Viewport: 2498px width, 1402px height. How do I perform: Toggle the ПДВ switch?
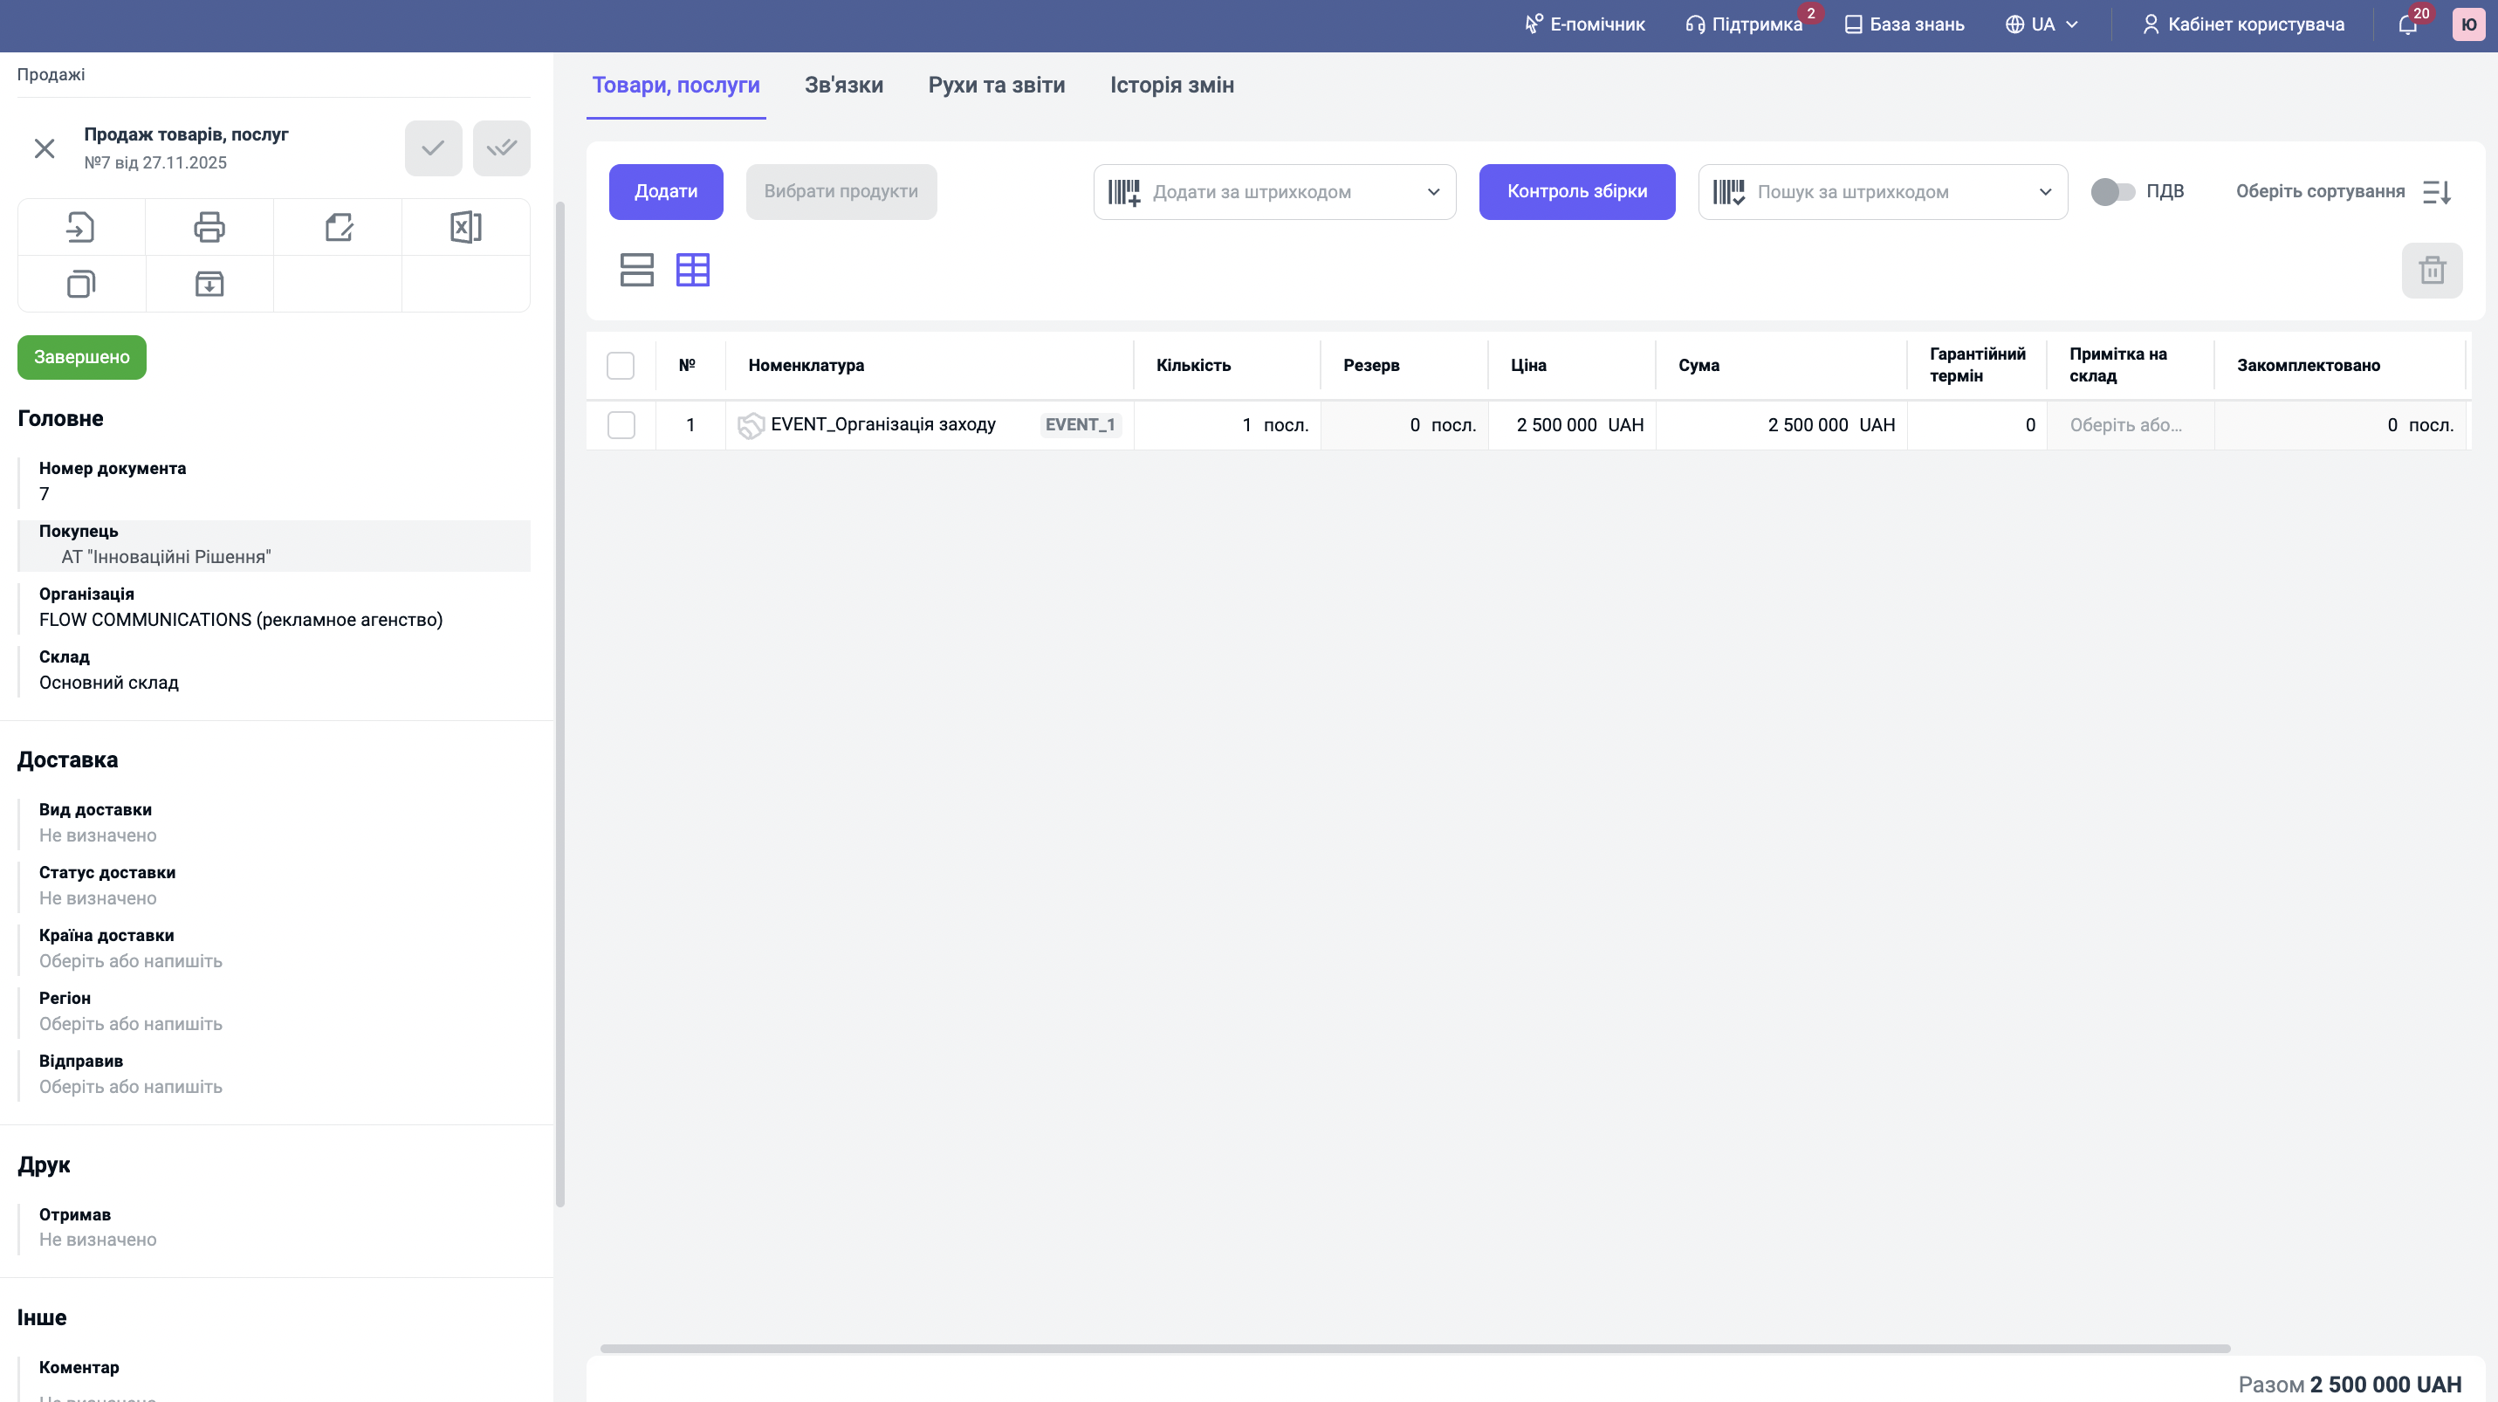click(2112, 192)
